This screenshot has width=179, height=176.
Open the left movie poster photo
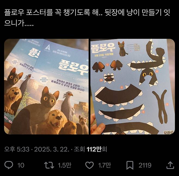[x=46, y=87]
